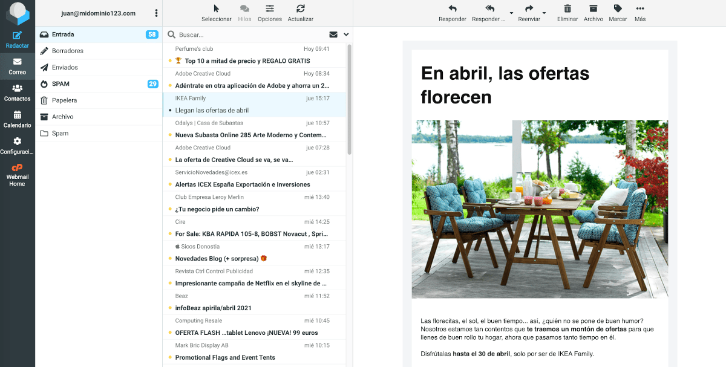Click Eliminar trash icon in toolbar
The width and height of the screenshot is (726, 367).
567,8
